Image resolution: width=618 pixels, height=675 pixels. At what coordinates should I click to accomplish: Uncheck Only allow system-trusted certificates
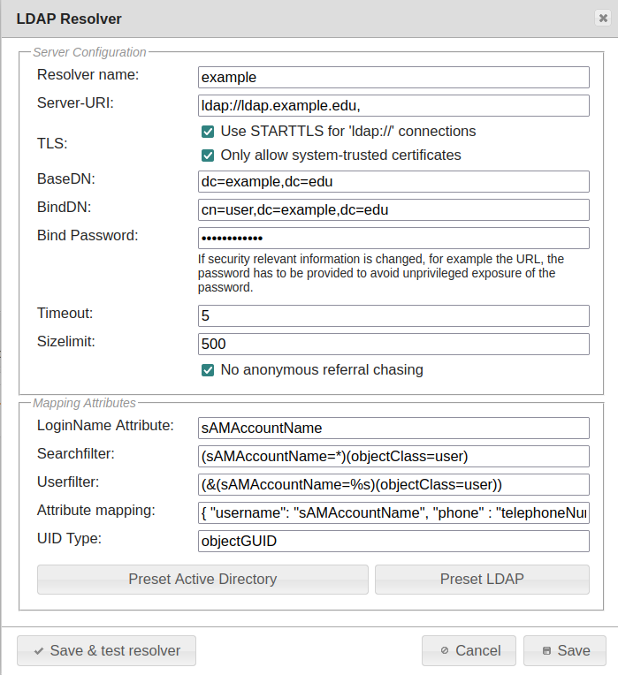(x=208, y=155)
